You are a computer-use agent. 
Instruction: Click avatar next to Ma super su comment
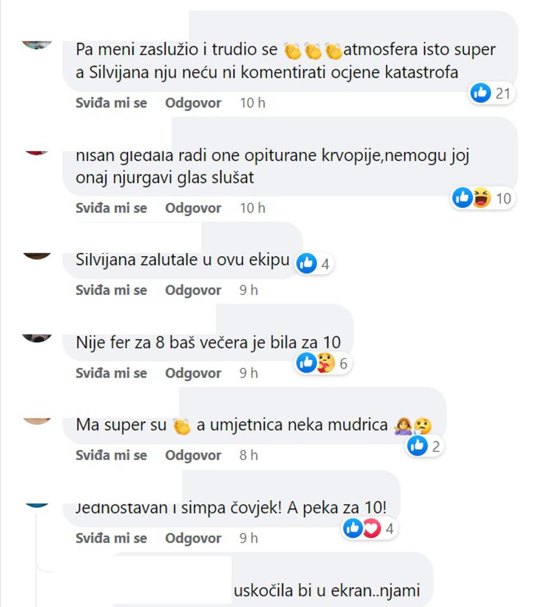point(37,421)
